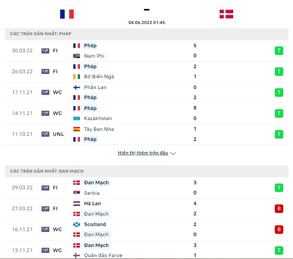Click the Serbia flag icon

point(76,193)
